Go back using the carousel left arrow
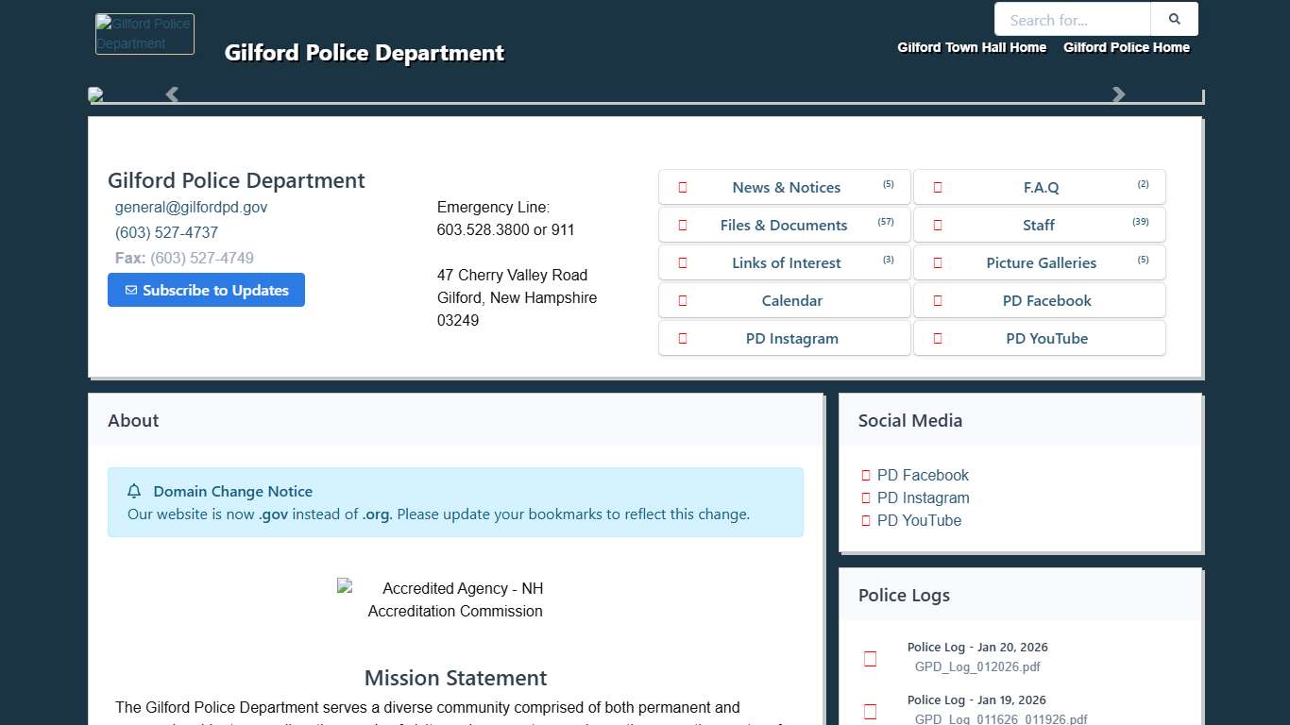The width and height of the screenshot is (1290, 725). tap(171, 94)
